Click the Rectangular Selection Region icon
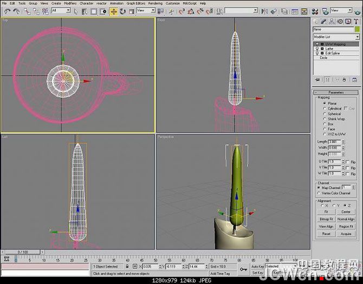Viewport: 363px width, 284px height. pyautogui.click(x=94, y=11)
